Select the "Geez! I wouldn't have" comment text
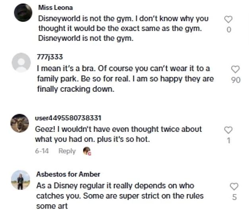The height and width of the screenshot is (221, 249). point(118,134)
